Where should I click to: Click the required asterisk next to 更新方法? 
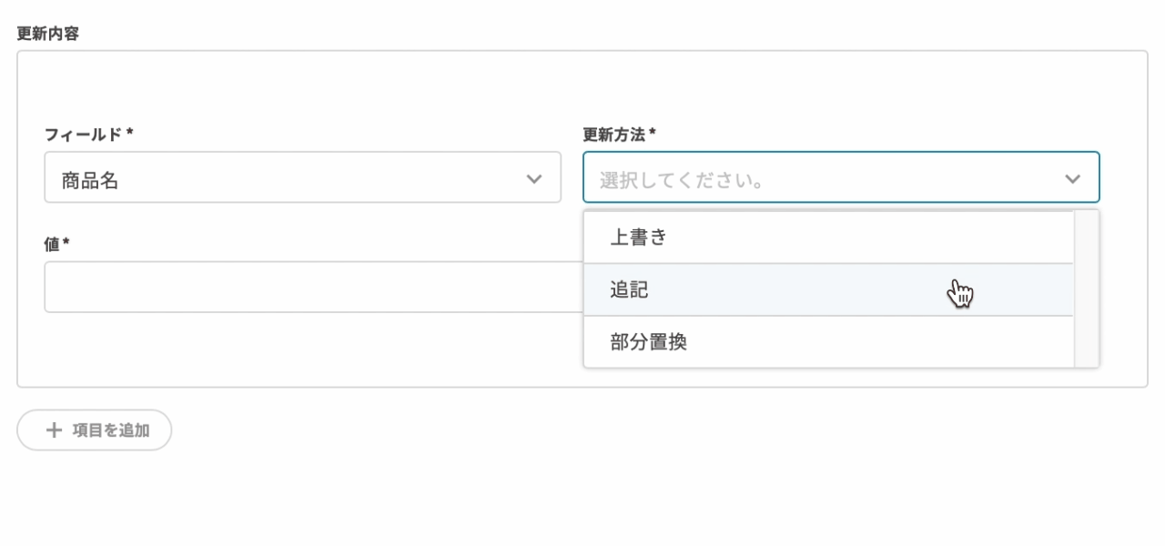click(x=653, y=134)
